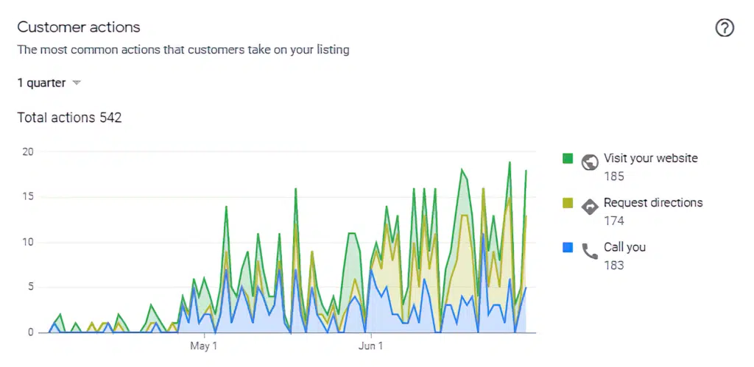Click the 20 value on the vertical axis
The image size is (754, 367).
[x=29, y=152]
